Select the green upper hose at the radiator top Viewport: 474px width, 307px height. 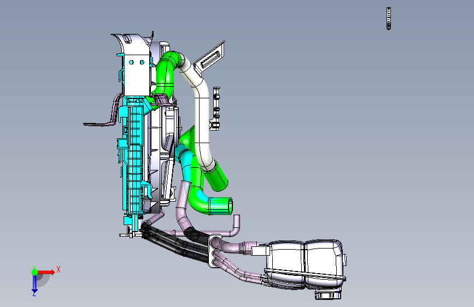click(166, 75)
